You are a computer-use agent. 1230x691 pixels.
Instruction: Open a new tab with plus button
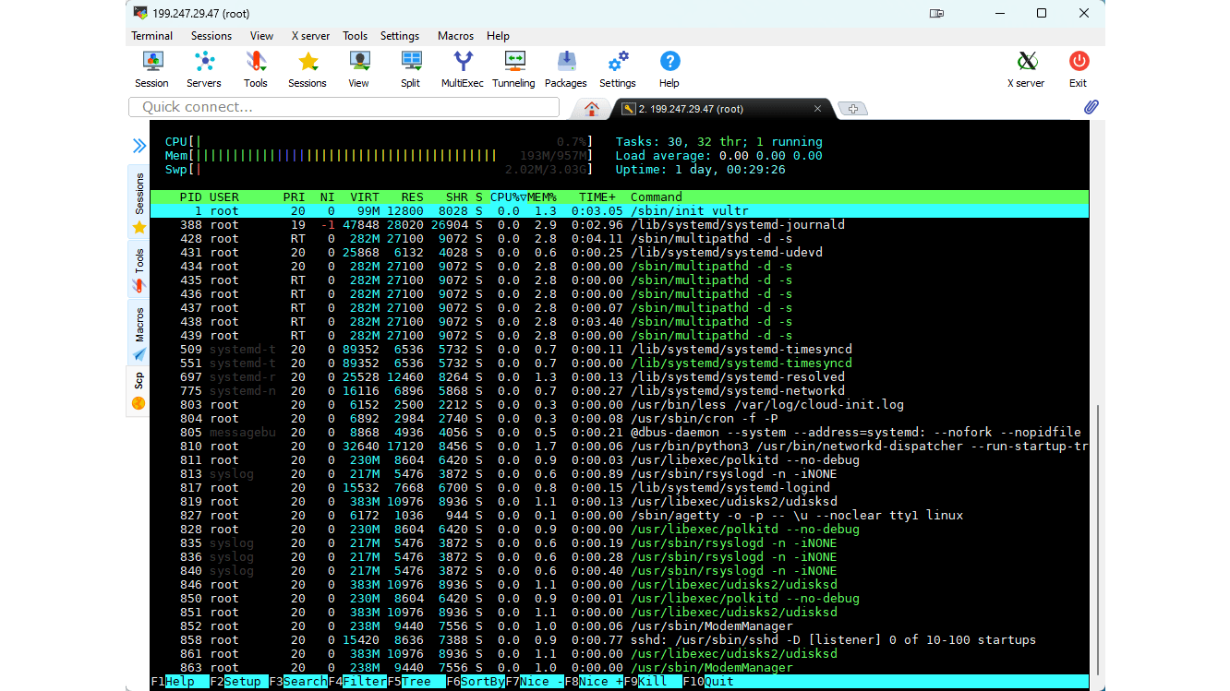[x=852, y=109]
